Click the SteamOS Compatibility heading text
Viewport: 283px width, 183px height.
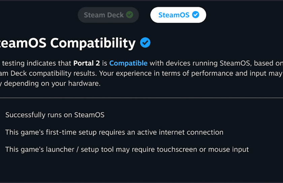coord(68,43)
